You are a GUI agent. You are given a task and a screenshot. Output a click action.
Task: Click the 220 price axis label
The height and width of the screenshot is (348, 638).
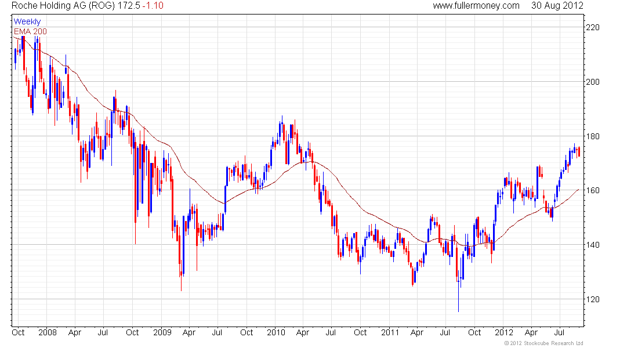tap(592, 27)
